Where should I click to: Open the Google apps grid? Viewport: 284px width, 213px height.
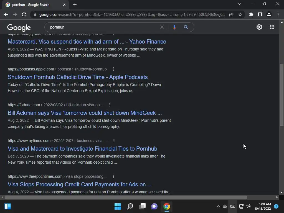[272, 27]
